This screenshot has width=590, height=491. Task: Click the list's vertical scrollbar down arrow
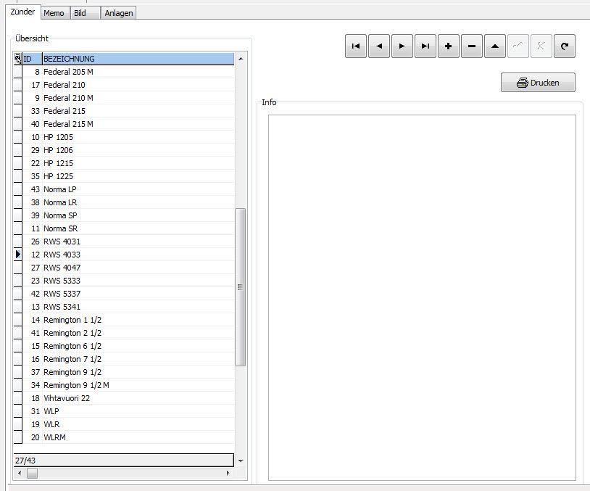pyautogui.click(x=241, y=461)
